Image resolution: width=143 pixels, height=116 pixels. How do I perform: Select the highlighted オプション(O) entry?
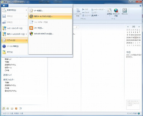pyautogui.click(x=15, y=40)
